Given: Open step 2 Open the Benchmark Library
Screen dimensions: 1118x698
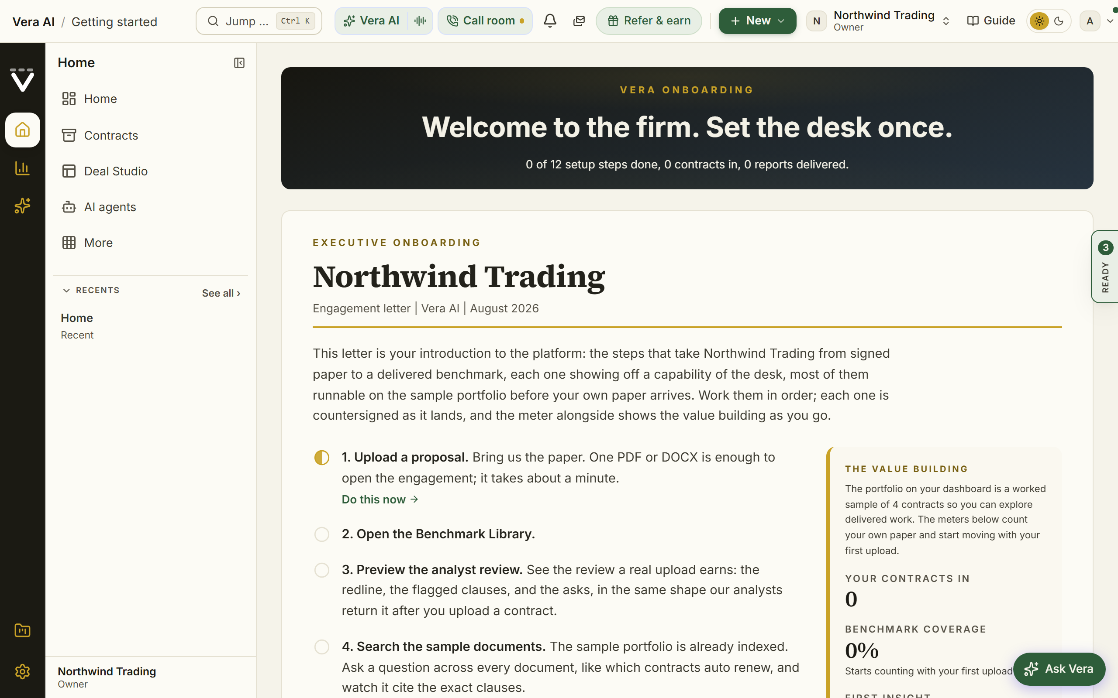Looking at the screenshot, I should (438, 534).
